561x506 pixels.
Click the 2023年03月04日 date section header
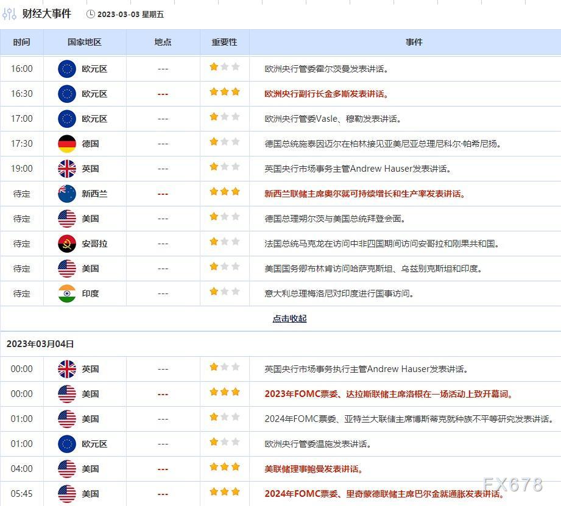click(40, 344)
